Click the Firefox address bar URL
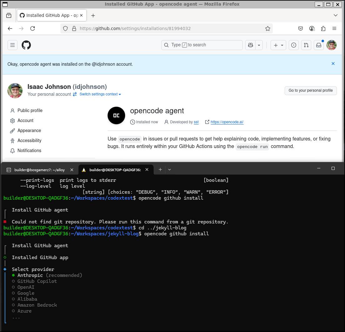345x332 pixels. coord(135,28)
